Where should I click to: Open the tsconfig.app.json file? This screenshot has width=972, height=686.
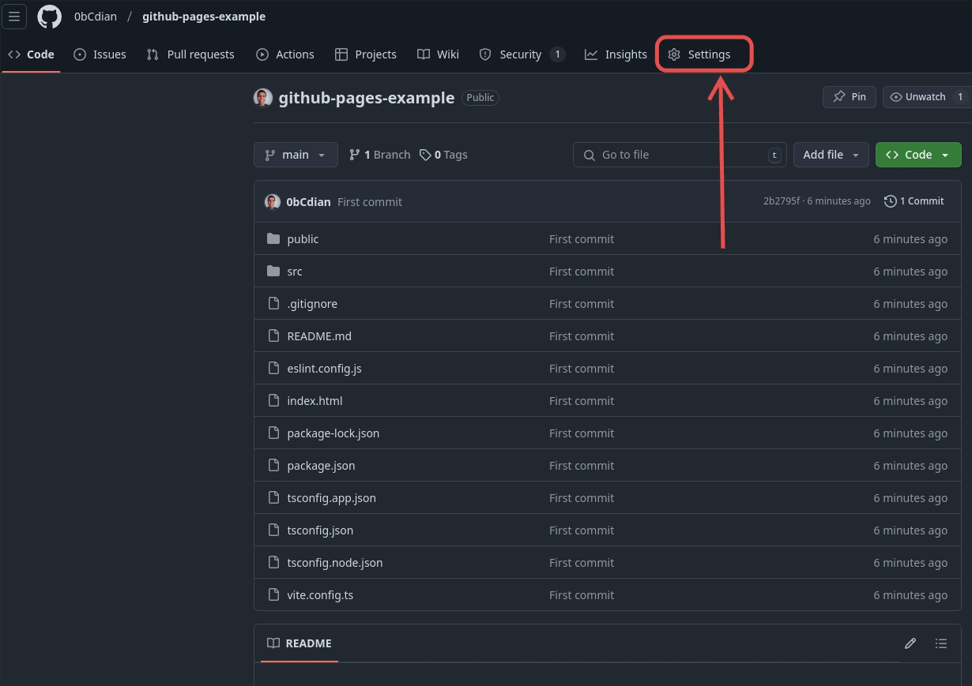coord(331,498)
